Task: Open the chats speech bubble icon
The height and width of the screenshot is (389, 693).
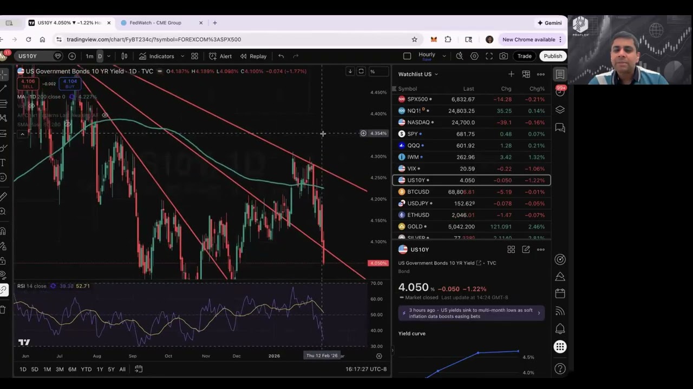Action: tap(560, 128)
